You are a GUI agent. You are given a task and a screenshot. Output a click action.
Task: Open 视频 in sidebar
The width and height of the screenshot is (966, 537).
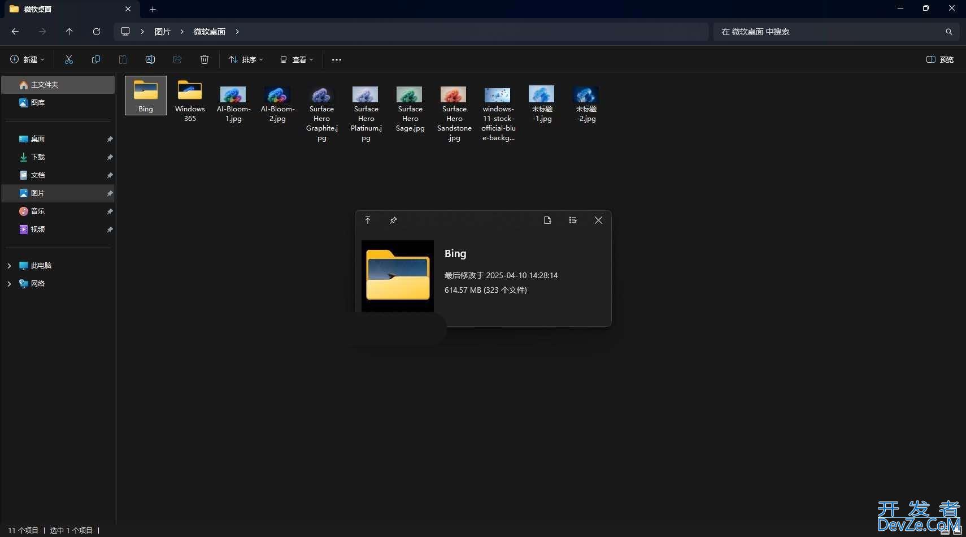pyautogui.click(x=58, y=229)
